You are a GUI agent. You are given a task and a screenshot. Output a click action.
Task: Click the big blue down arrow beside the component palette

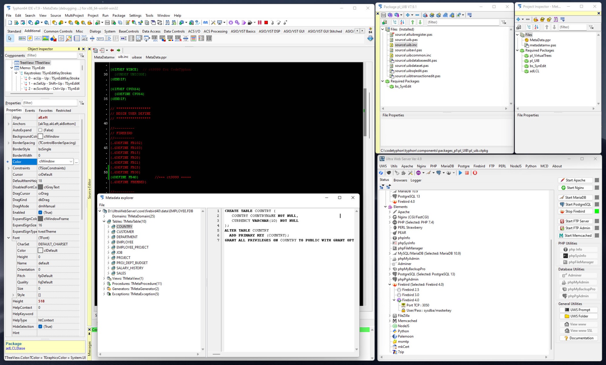[370, 38]
